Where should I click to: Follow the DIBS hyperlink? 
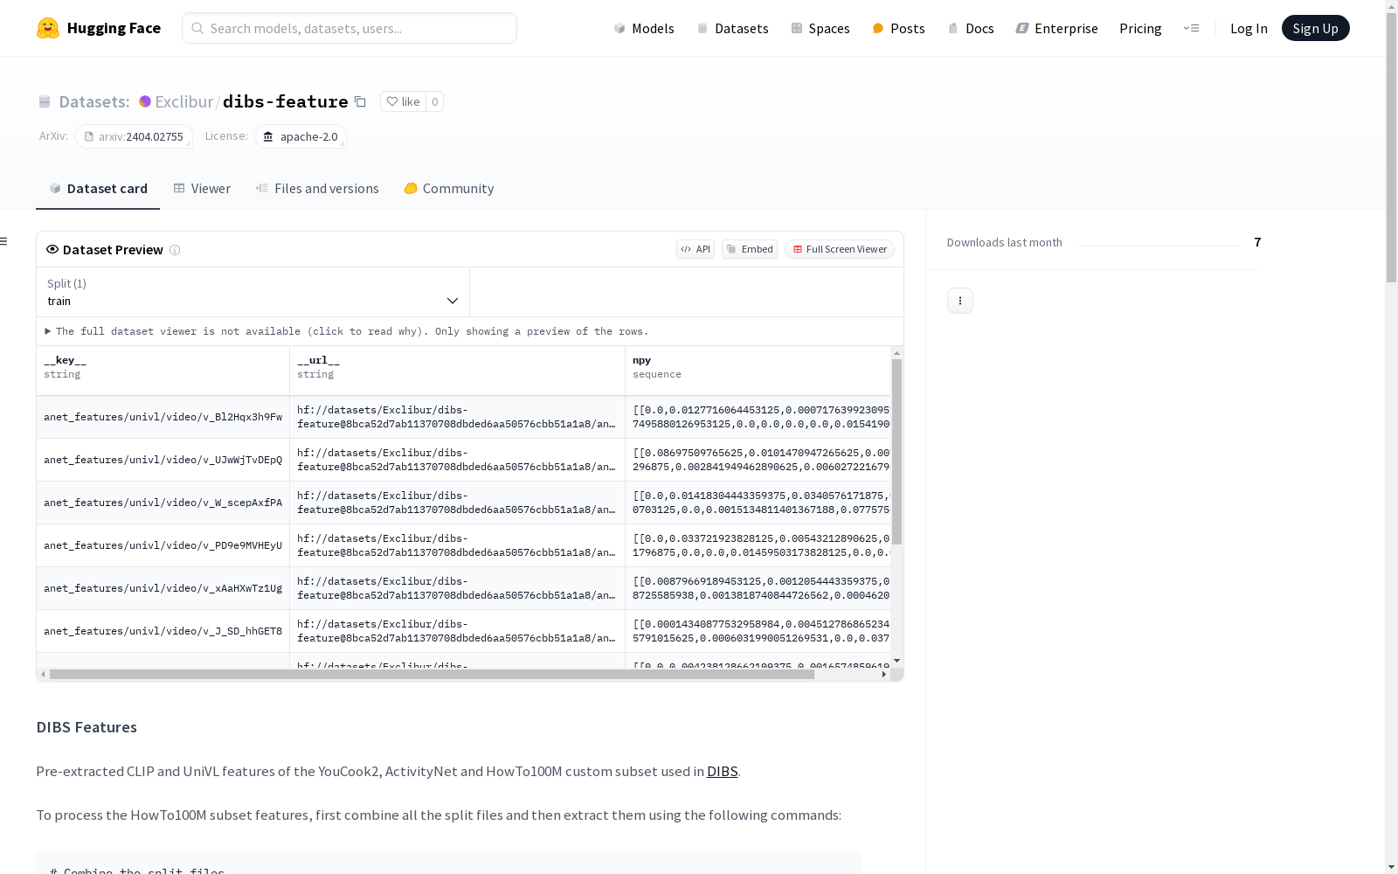tap(723, 771)
